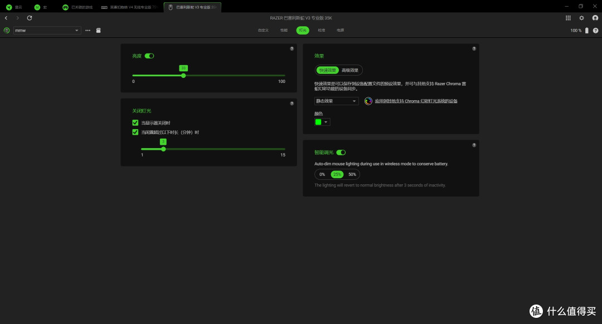Image resolution: width=602 pixels, height=324 pixels.
Task: Click the Chroma rainbow ring icon
Action: (368, 101)
